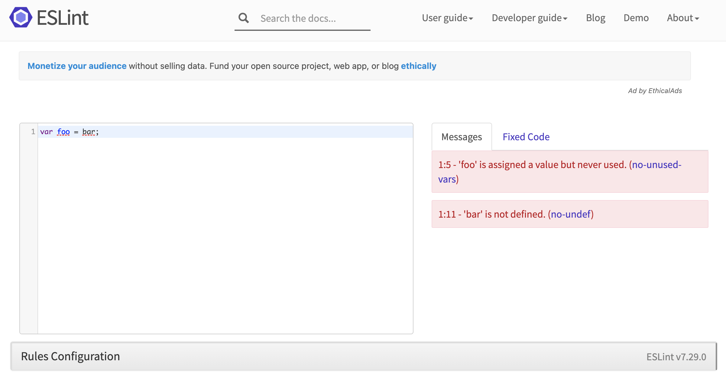The width and height of the screenshot is (726, 379).
Task: Open the no-undef rule link
Action: tap(571, 214)
